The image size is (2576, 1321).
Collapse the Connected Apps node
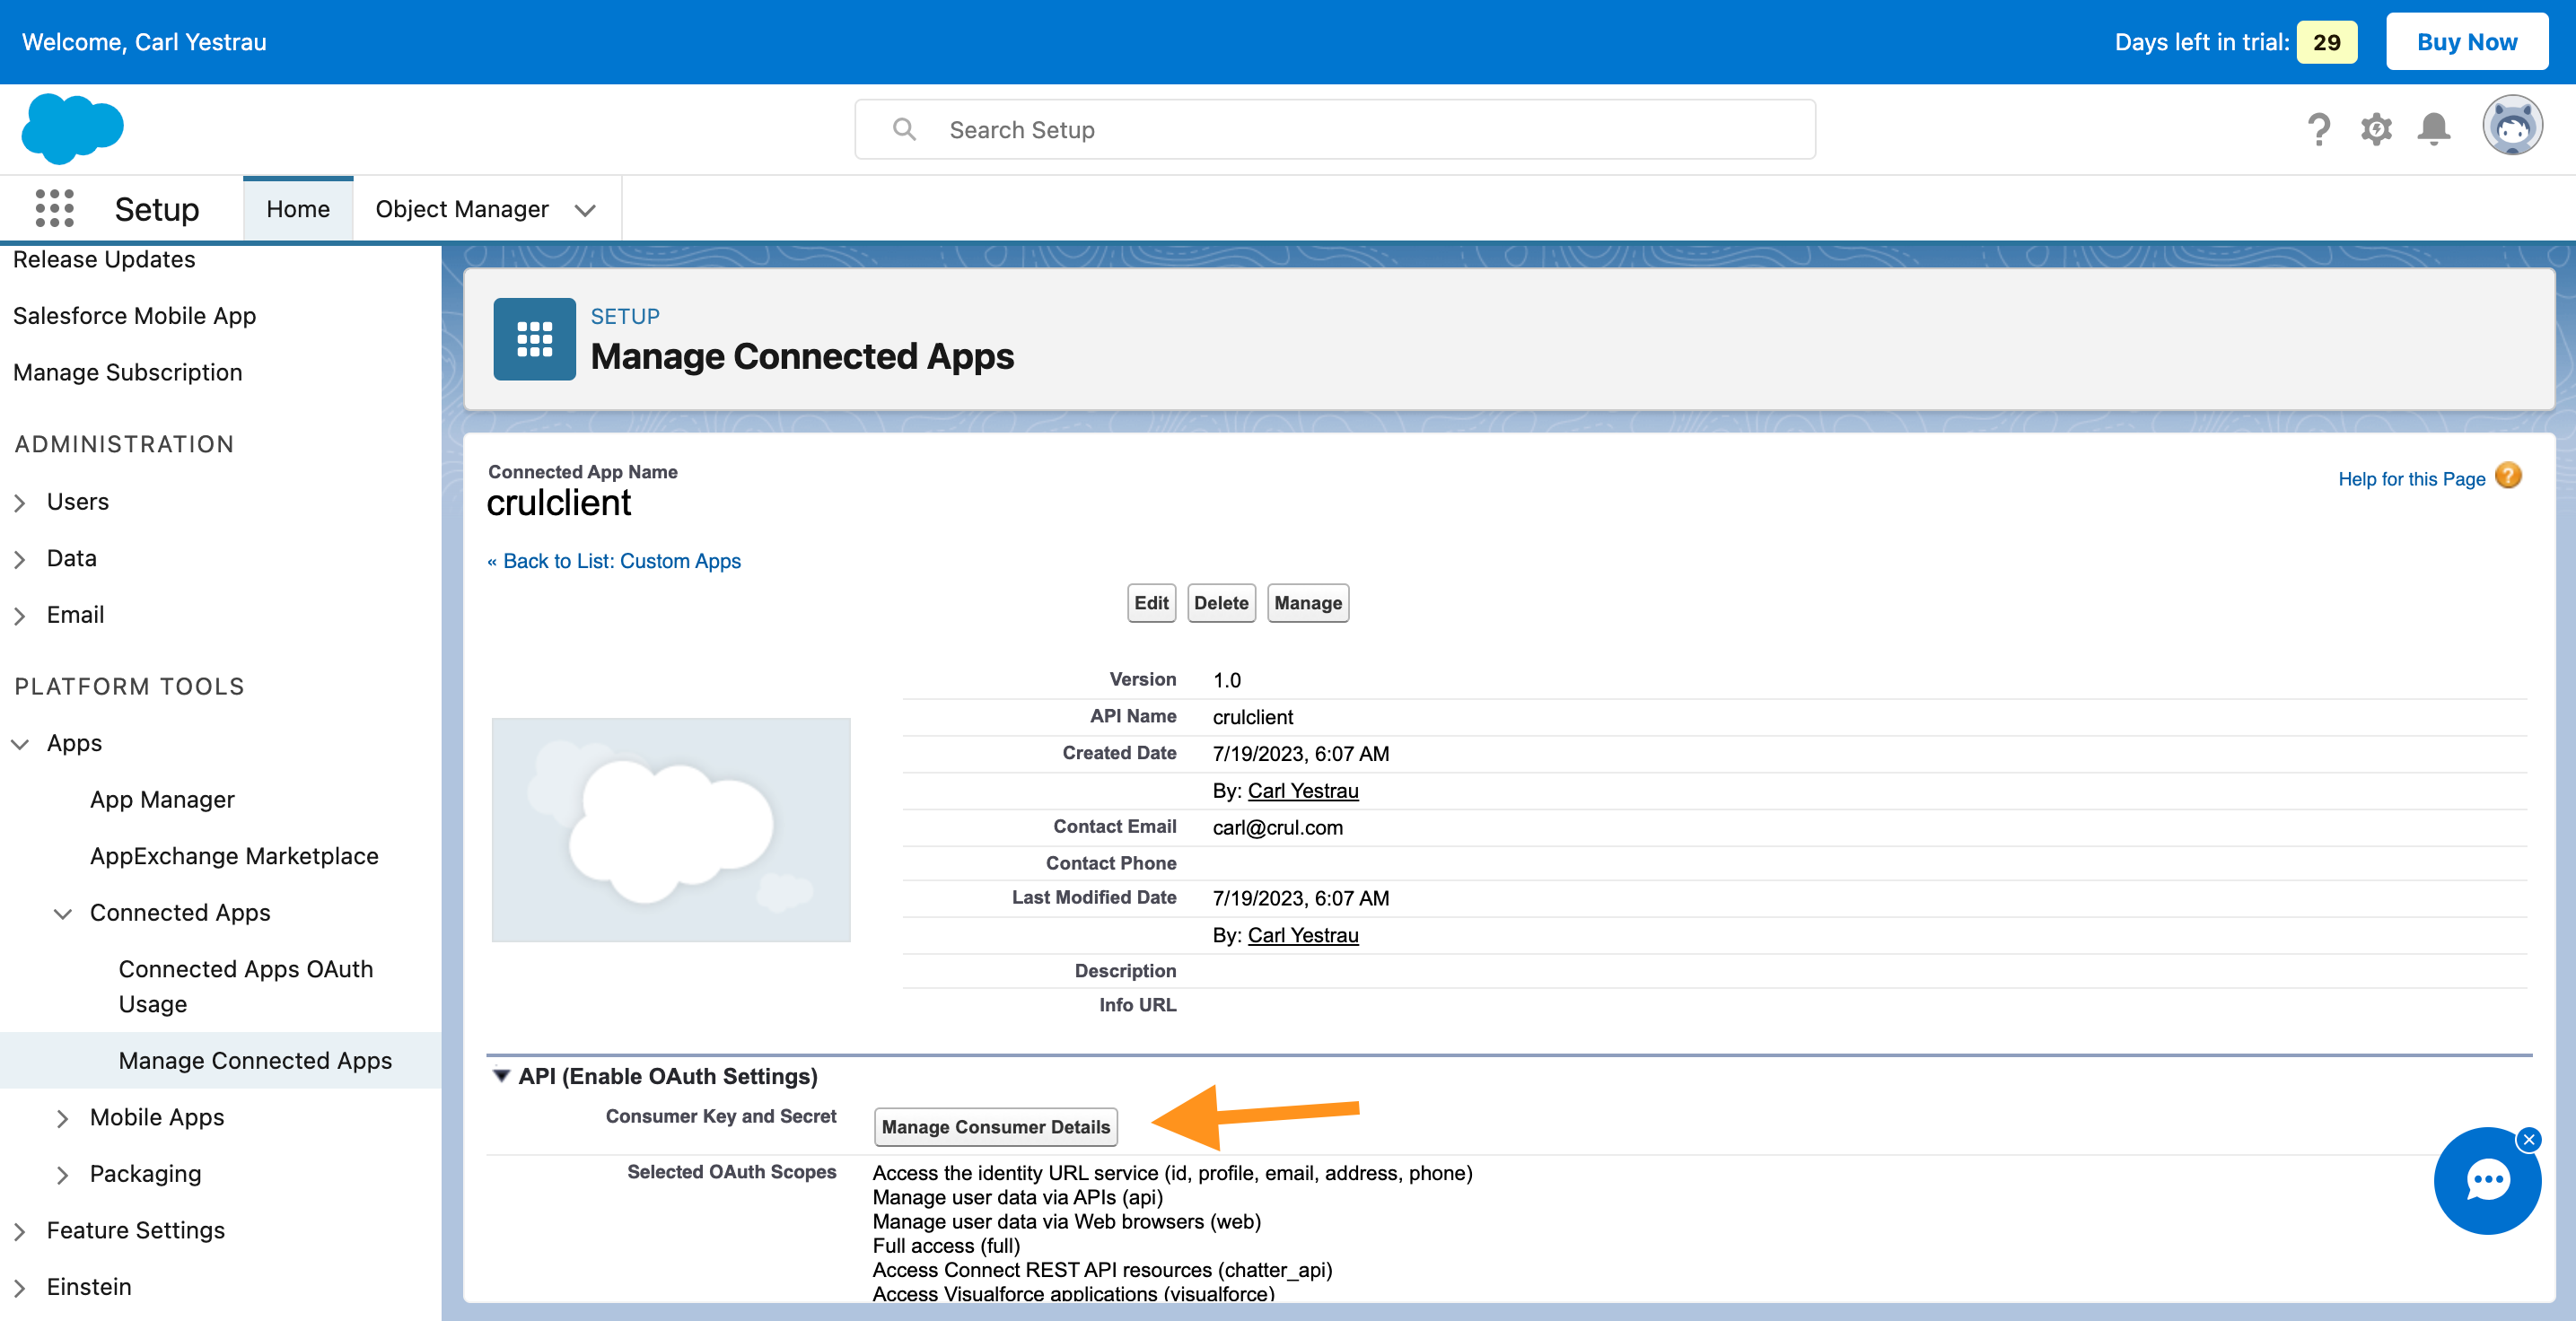point(62,913)
